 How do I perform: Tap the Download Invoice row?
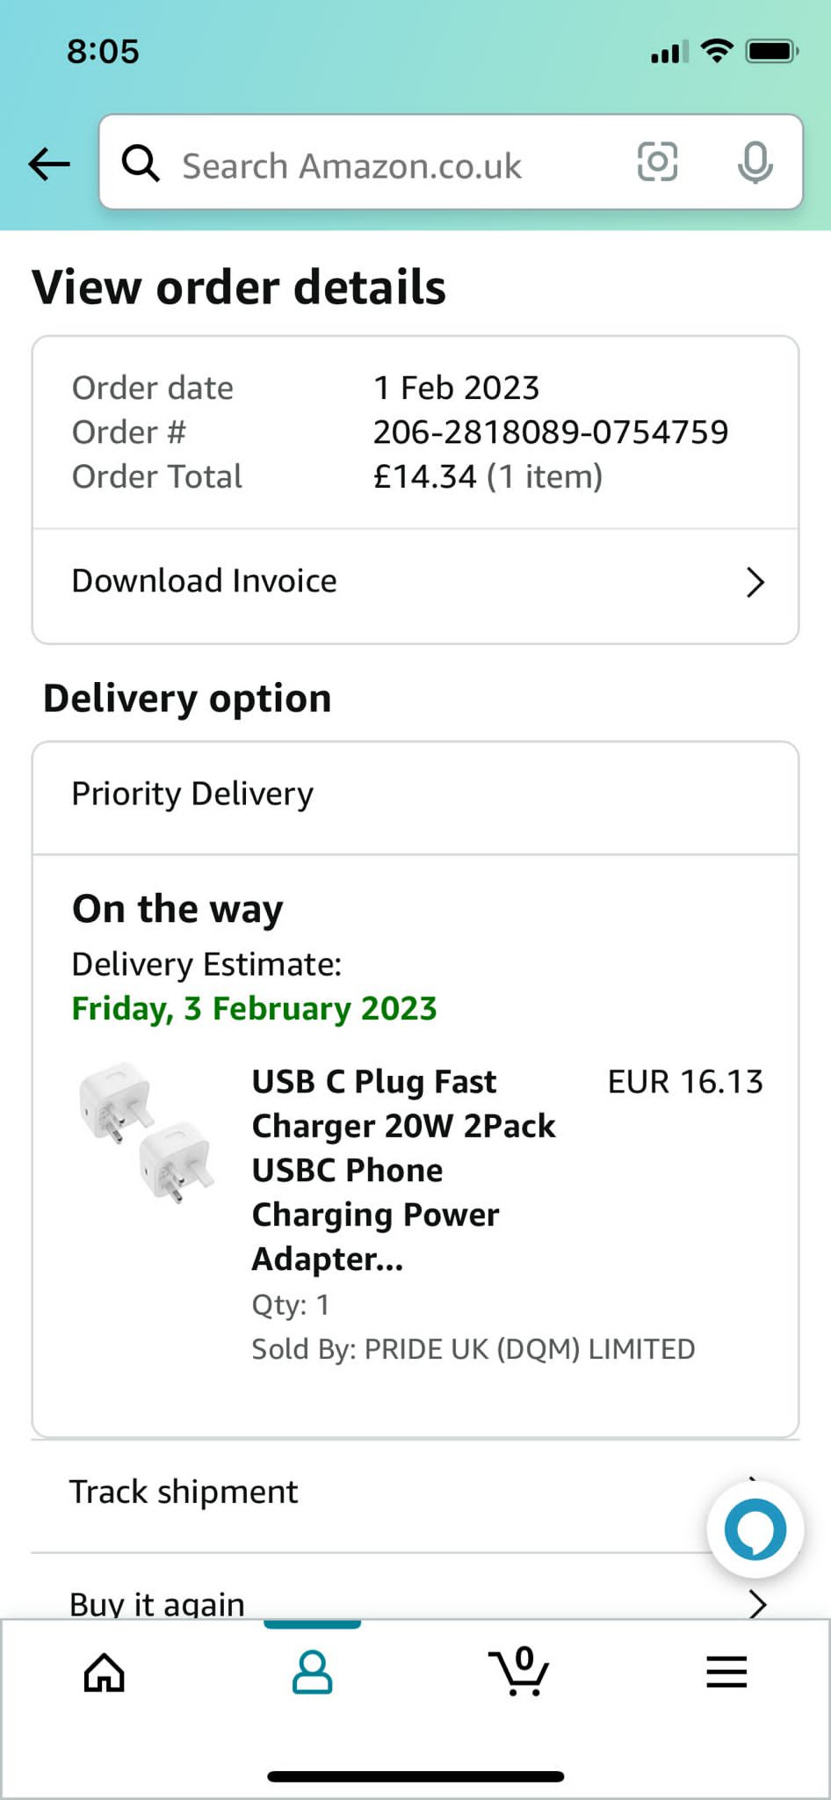351,582
